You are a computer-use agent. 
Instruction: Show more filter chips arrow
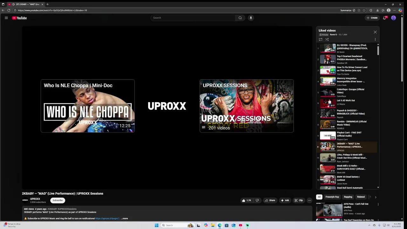376,197
